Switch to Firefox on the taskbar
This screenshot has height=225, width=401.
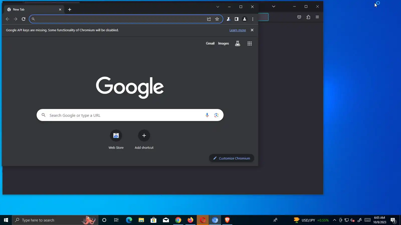tap(190, 220)
